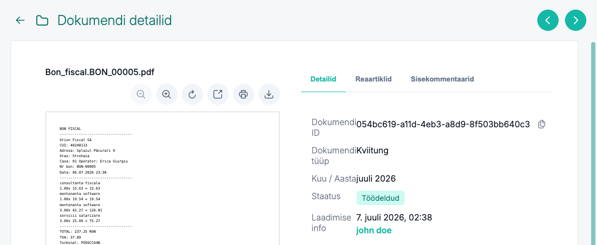
Task: Click the servicii salarizare receipt line
Action: 79,215
